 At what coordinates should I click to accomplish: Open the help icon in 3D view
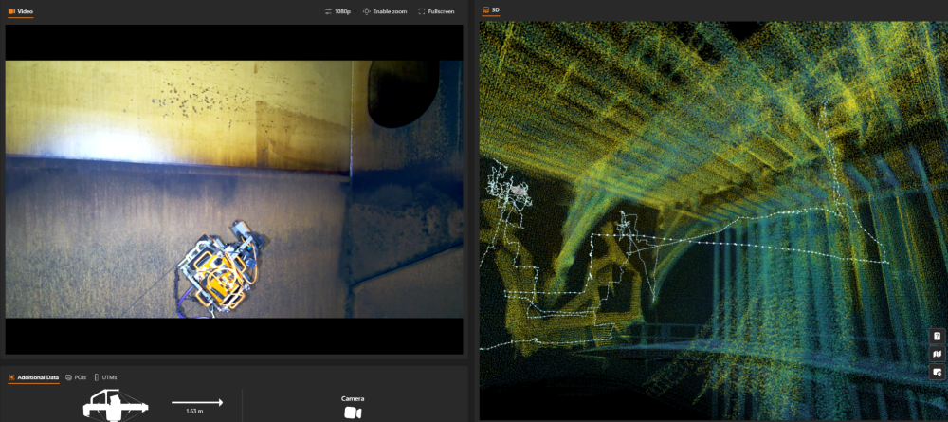[938, 337]
